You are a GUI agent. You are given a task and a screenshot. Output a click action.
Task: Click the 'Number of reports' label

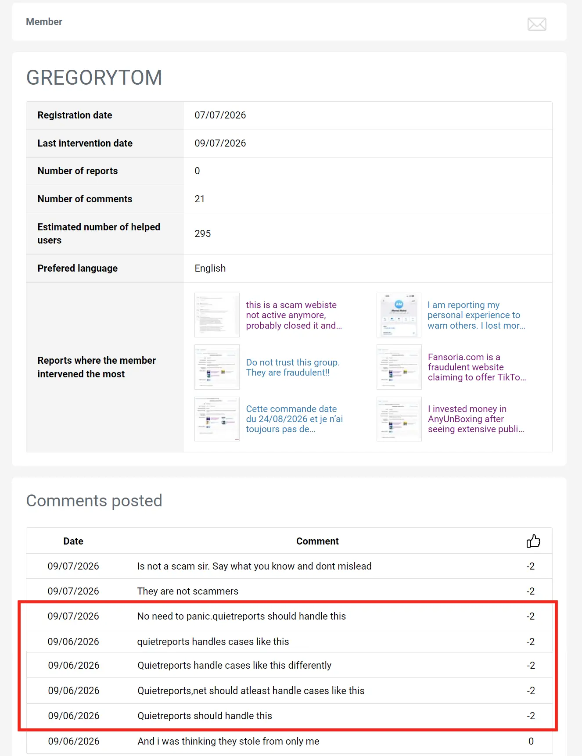point(78,171)
